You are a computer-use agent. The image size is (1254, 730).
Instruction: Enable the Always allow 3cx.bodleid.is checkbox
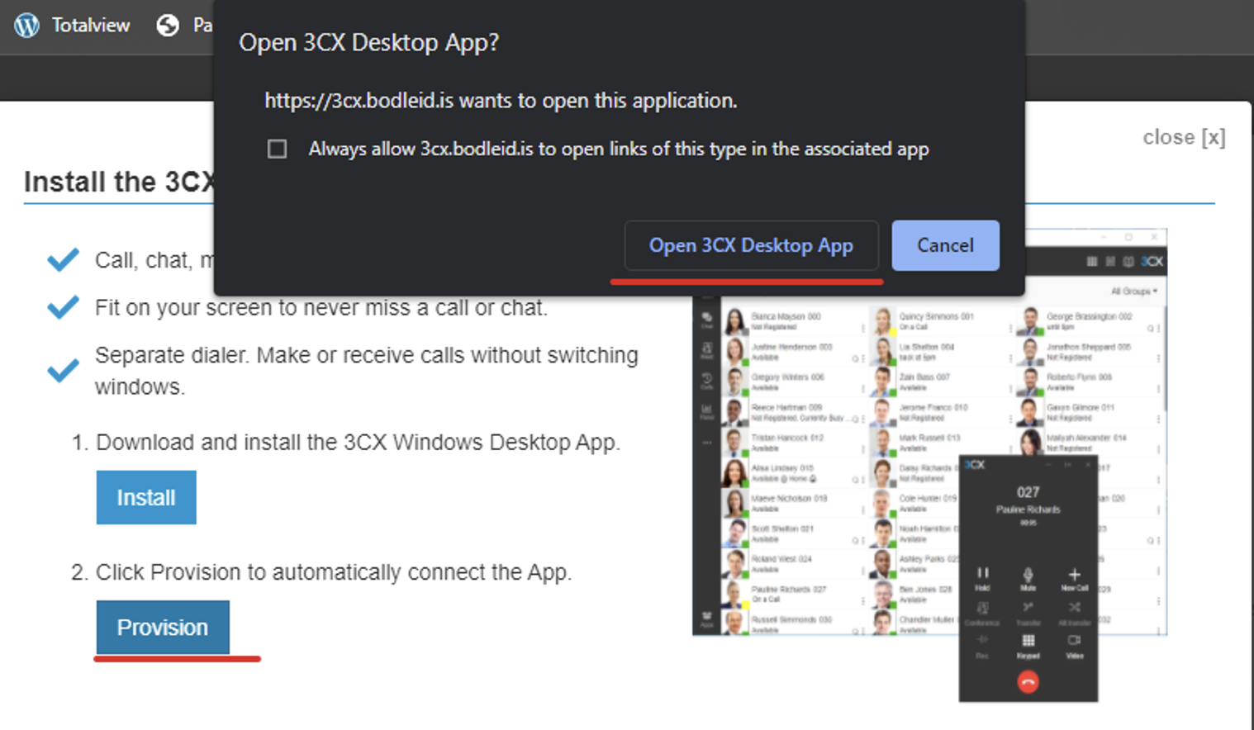point(278,149)
